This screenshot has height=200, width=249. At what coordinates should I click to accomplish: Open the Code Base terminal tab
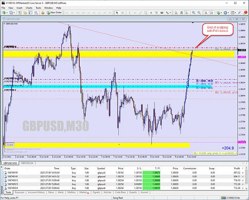[x=120, y=192]
